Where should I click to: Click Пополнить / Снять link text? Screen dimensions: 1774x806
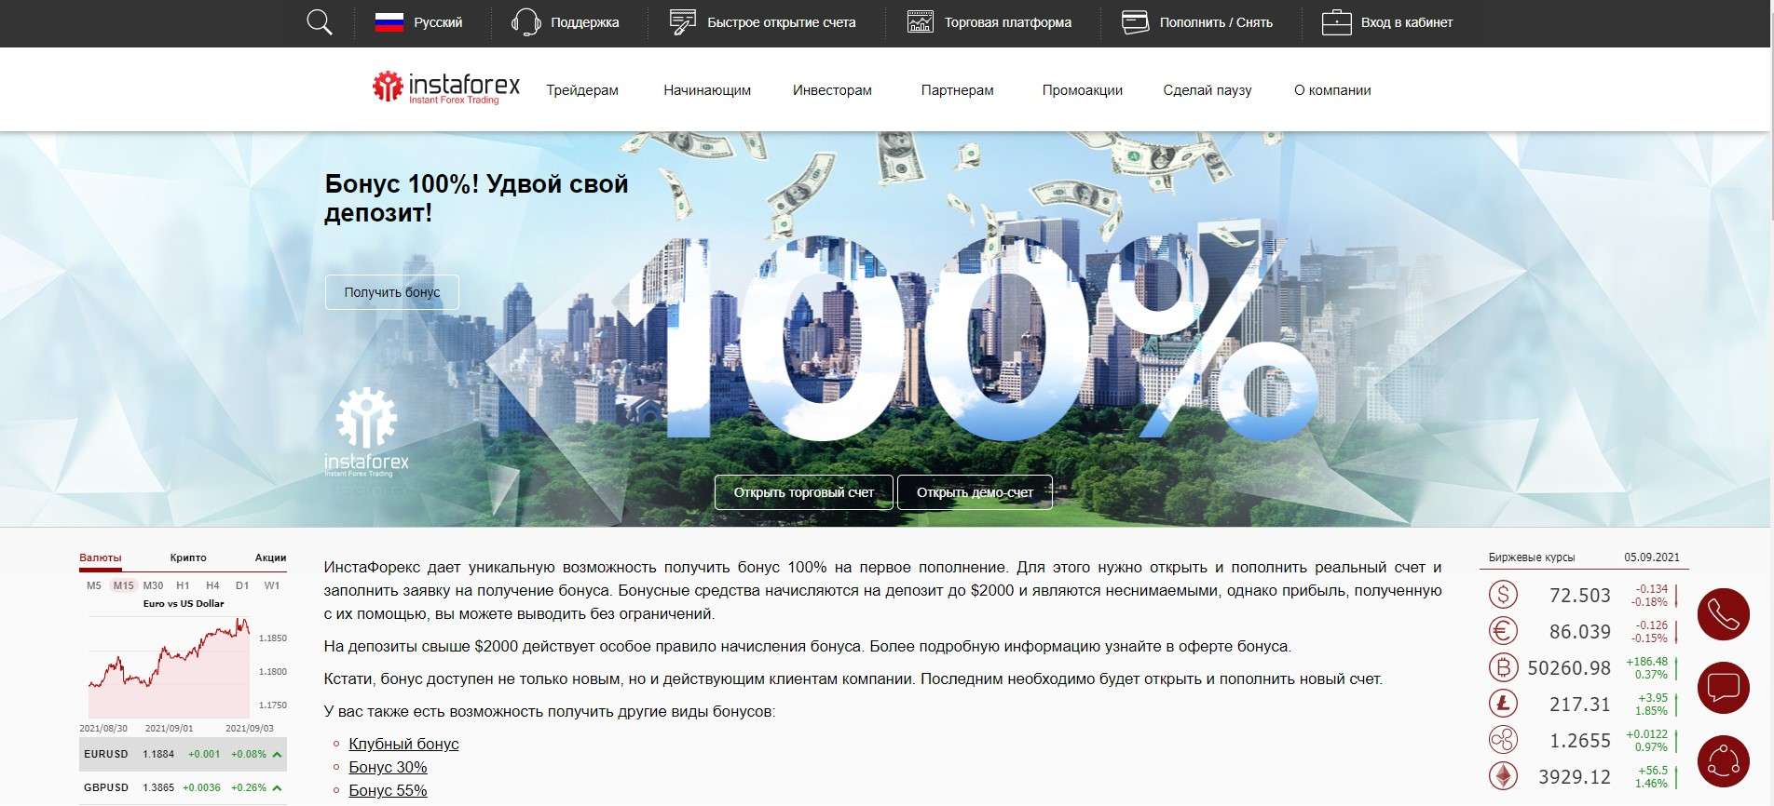pyautogui.click(x=1216, y=22)
